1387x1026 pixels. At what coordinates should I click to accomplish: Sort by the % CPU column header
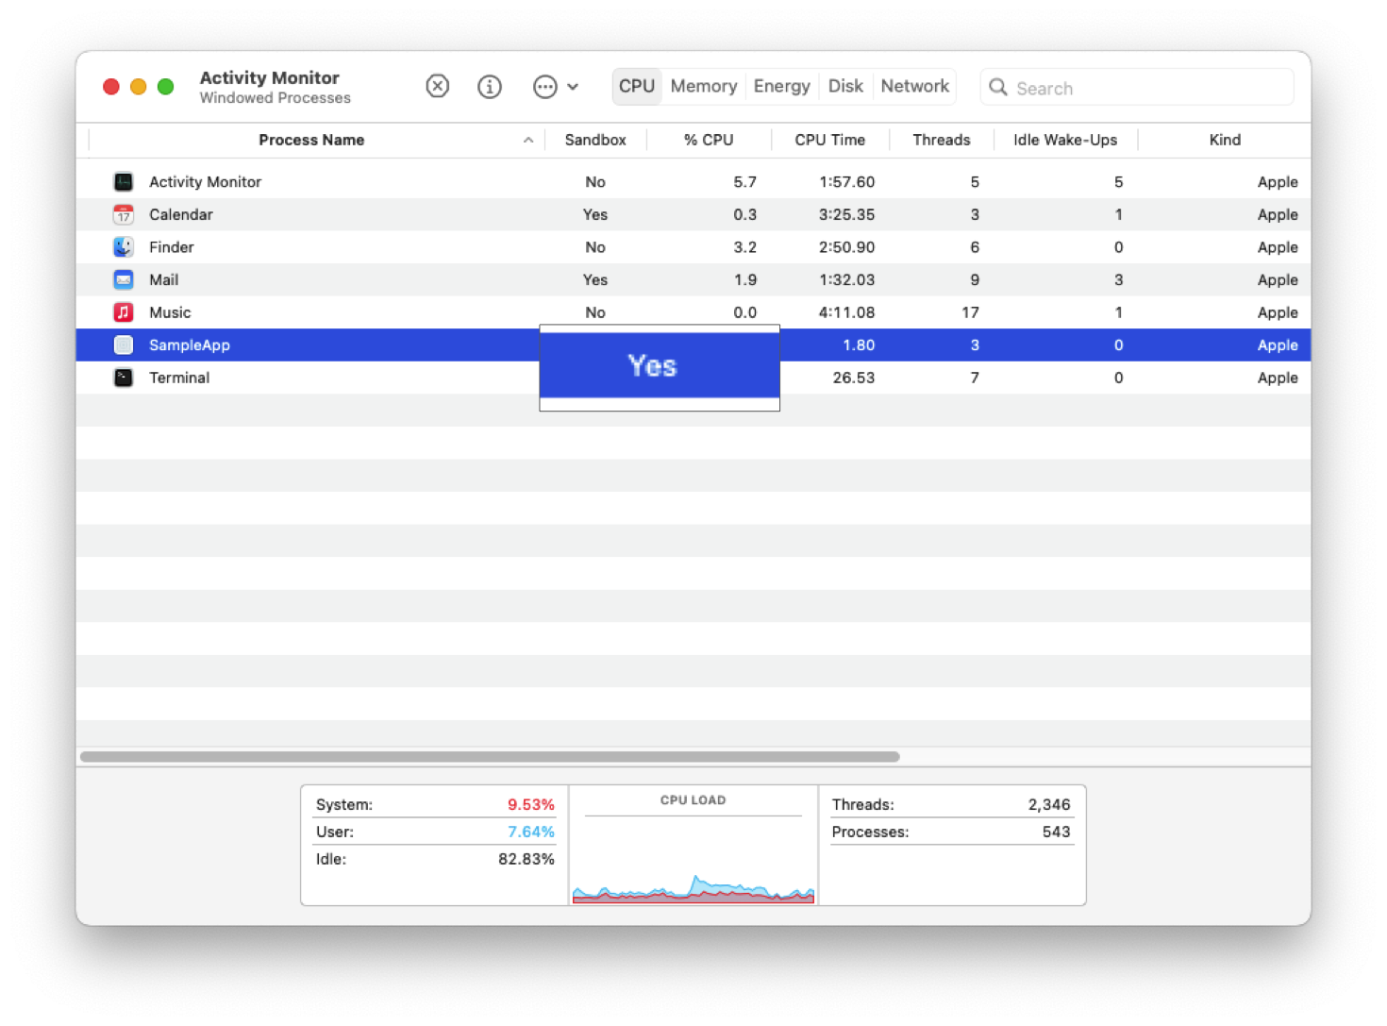[708, 141]
